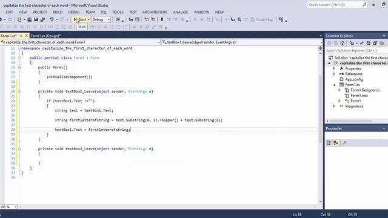Click the Categorized icon in Properties panel
Screen dimensions: 388x218
[x=329, y=143]
